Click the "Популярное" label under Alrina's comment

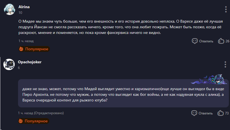[37, 49]
